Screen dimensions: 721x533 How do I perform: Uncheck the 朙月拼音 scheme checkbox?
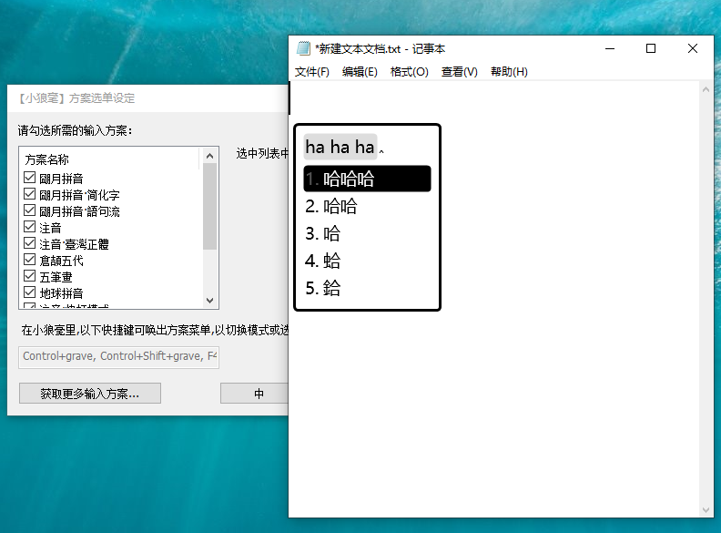[x=29, y=178]
